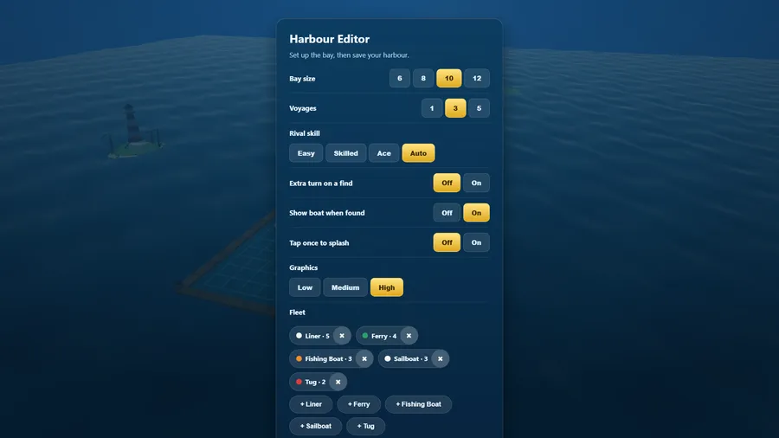This screenshot has width=779, height=438.
Task: Add a Liner to the fleet
Action: (311, 404)
